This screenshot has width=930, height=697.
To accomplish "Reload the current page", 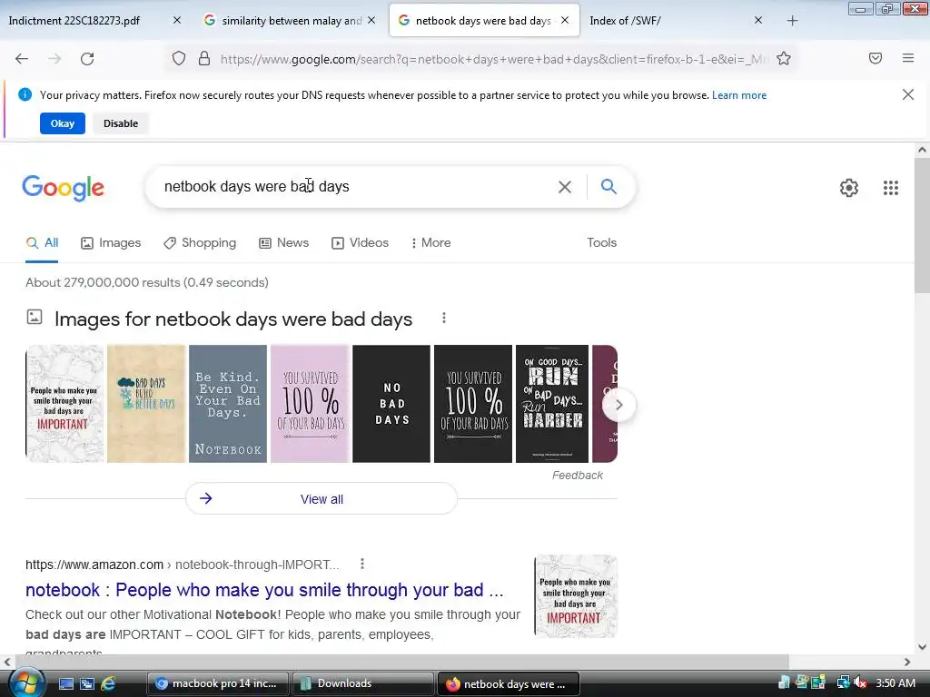I will coord(87,59).
